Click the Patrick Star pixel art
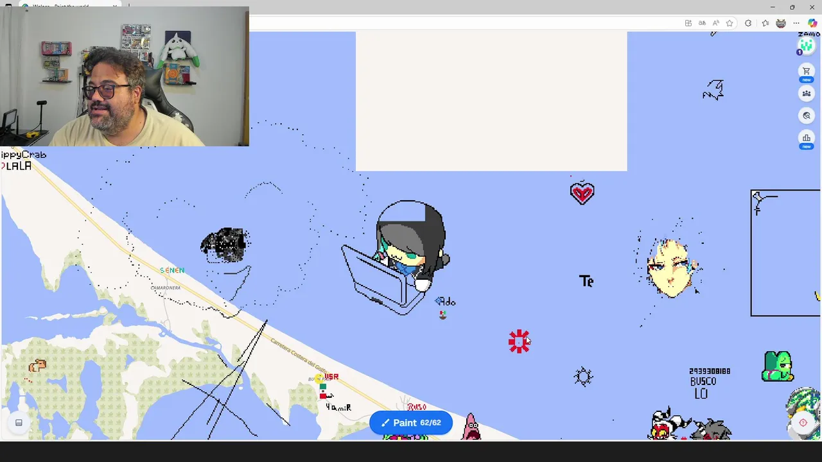Image resolution: width=822 pixels, height=462 pixels. pos(472,427)
